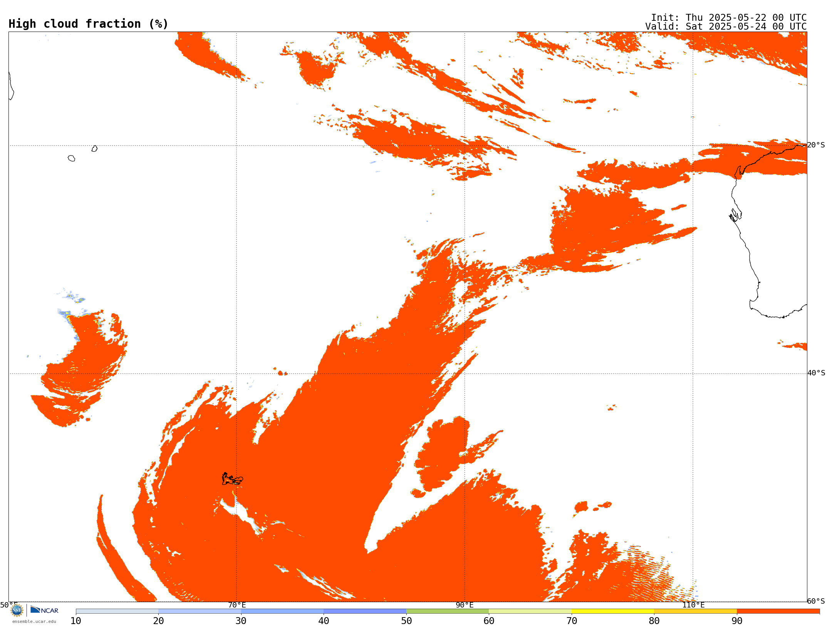Click the 40°S latitude label

point(816,373)
